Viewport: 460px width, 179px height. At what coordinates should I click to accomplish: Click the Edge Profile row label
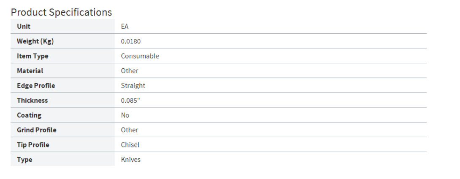click(x=36, y=85)
